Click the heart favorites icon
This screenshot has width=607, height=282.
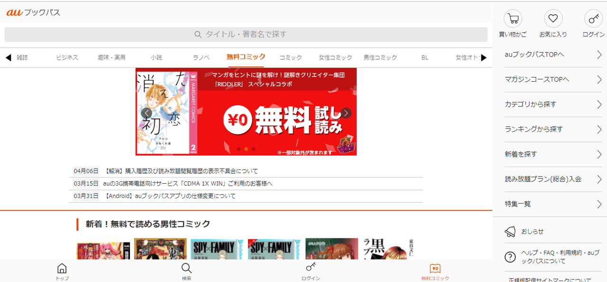(x=552, y=19)
